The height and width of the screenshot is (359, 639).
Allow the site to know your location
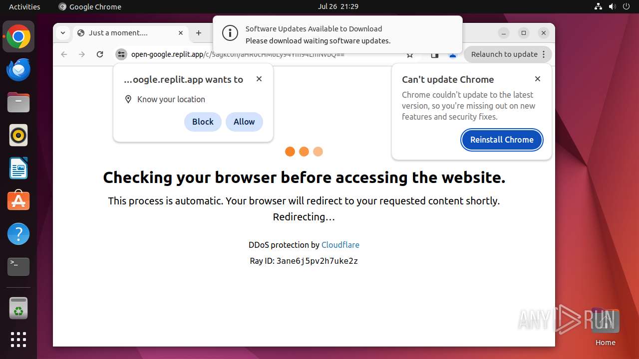coord(244,122)
